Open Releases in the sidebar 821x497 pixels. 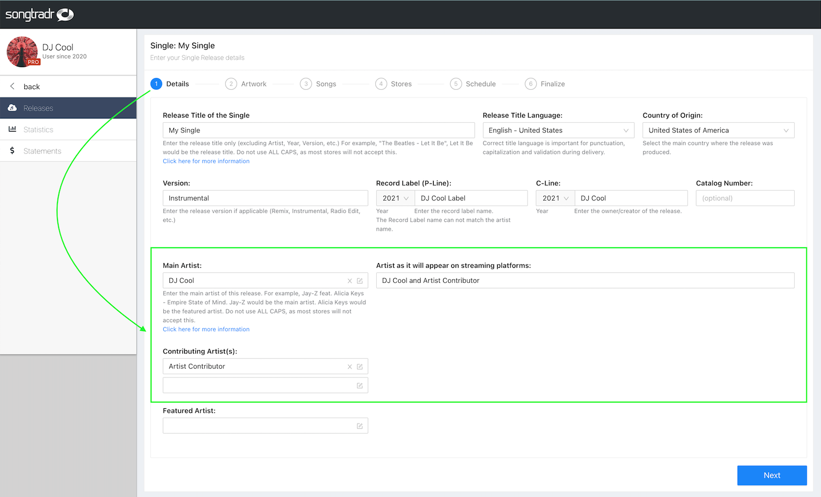click(68, 108)
